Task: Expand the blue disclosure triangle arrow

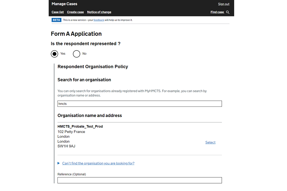Action: 59,163
